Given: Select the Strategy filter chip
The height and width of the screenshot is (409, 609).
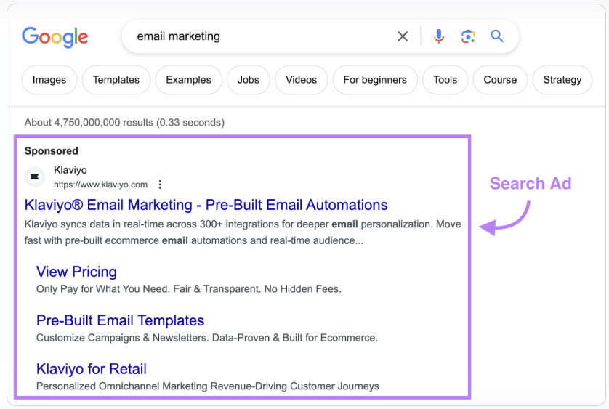Looking at the screenshot, I should pyautogui.click(x=562, y=80).
